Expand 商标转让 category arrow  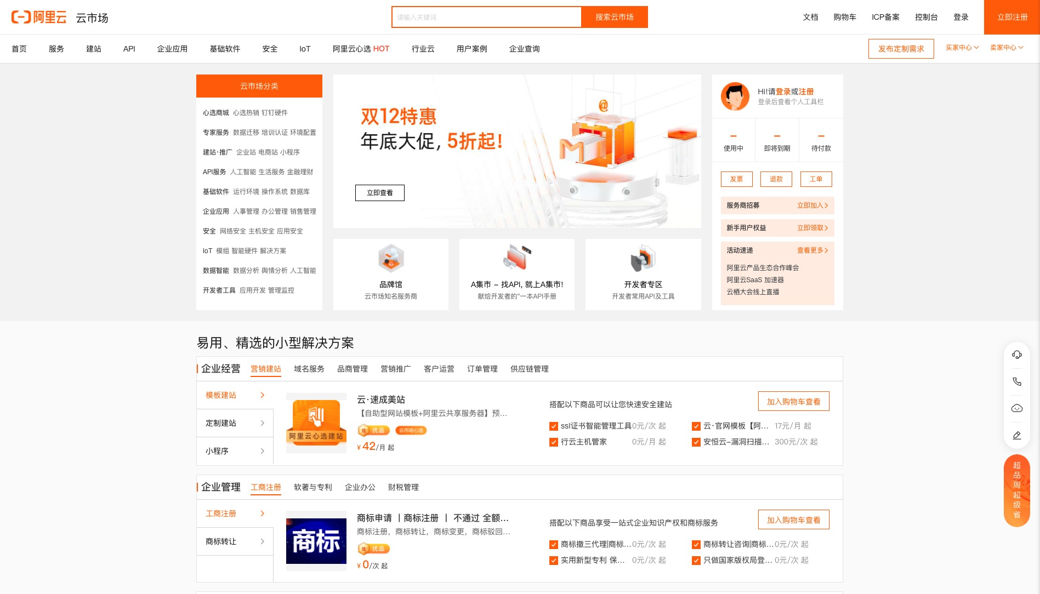pyautogui.click(x=263, y=541)
